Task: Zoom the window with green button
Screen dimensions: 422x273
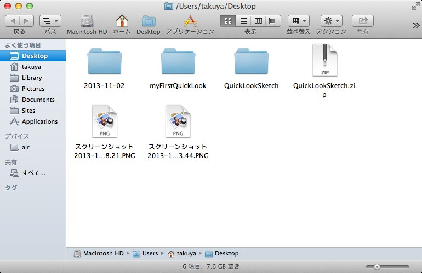Action: 30,6
